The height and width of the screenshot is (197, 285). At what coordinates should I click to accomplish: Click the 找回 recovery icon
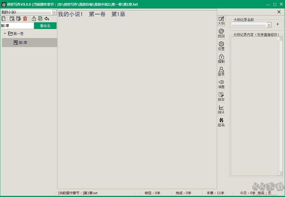pyautogui.click(x=221, y=33)
